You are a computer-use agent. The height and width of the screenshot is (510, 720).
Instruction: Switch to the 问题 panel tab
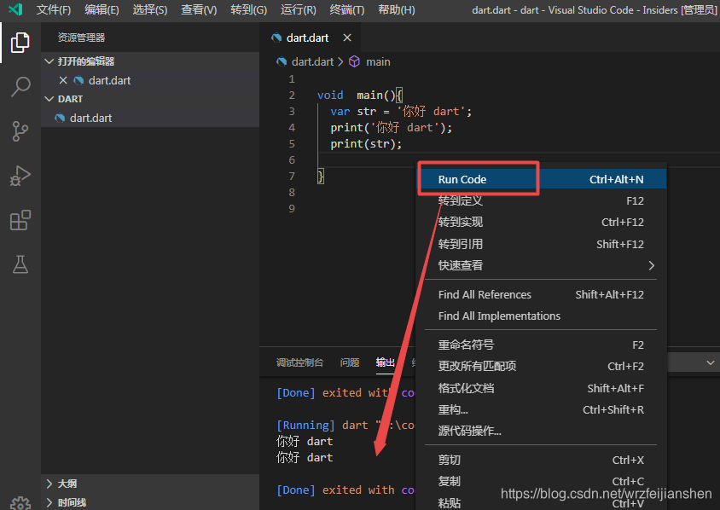(350, 362)
